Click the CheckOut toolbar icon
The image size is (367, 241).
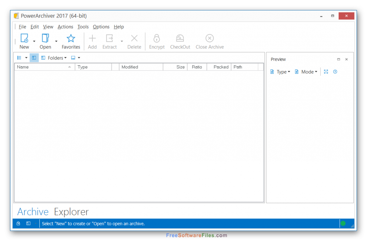180,38
